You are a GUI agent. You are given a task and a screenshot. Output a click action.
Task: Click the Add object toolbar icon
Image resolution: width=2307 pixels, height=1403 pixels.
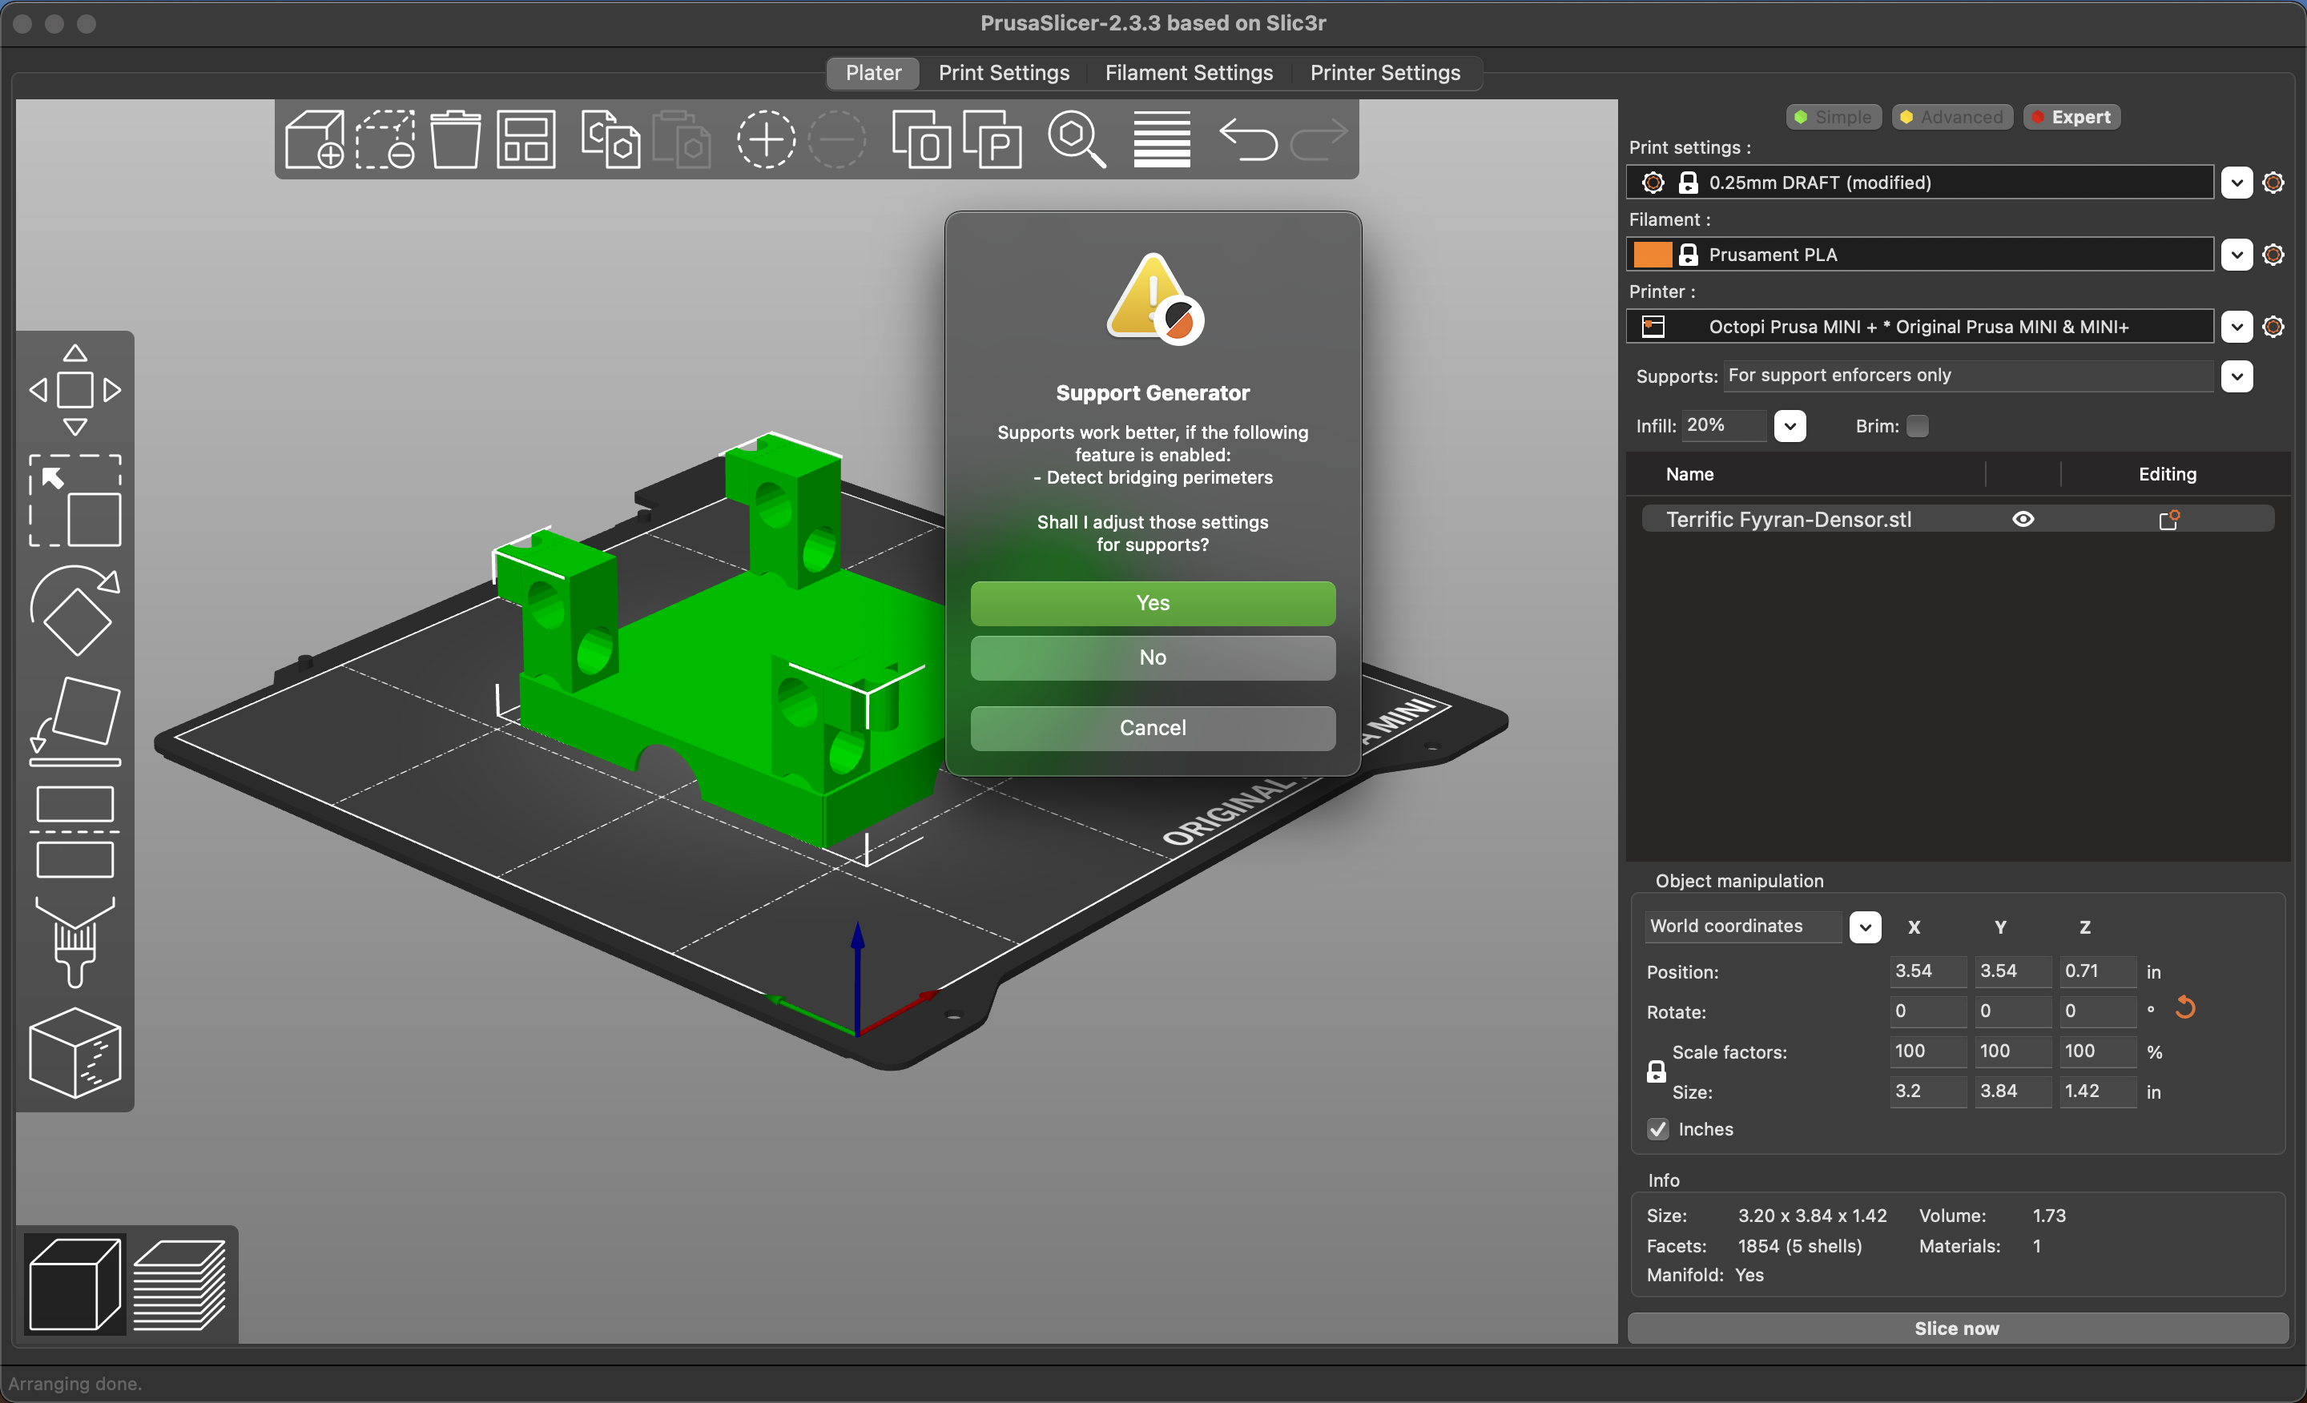click(x=315, y=139)
